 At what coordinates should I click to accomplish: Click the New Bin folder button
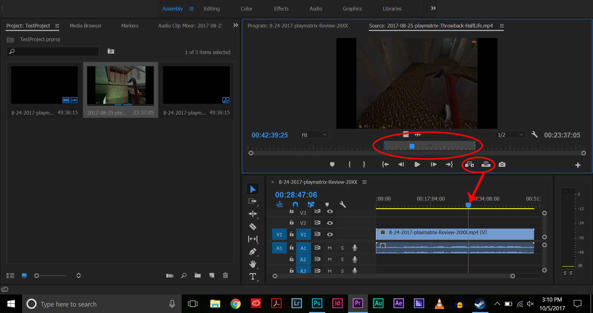pyautogui.click(x=198, y=276)
